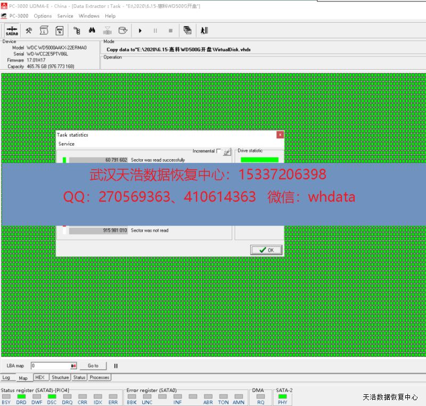Image resolution: width=426 pixels, height=406 pixels.
Task: Click the binoculars search icon
Action: point(92,31)
